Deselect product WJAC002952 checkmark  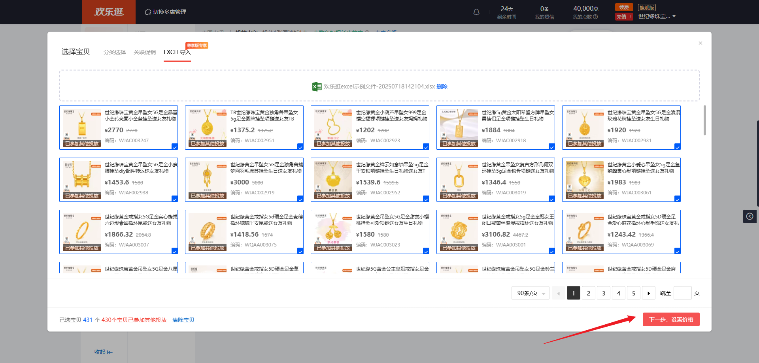426,199
